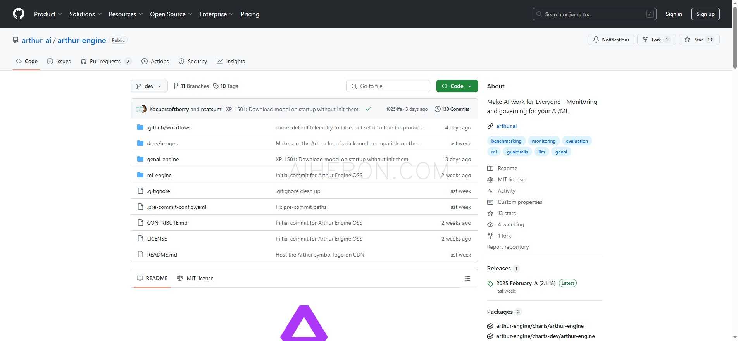738x341 pixels.
Task: Click the package icon for charts/arthur-engine
Action: point(490,326)
